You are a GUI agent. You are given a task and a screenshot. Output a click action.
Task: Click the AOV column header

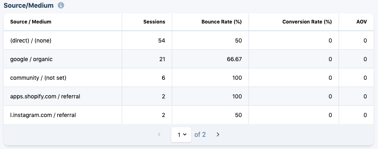click(x=362, y=22)
